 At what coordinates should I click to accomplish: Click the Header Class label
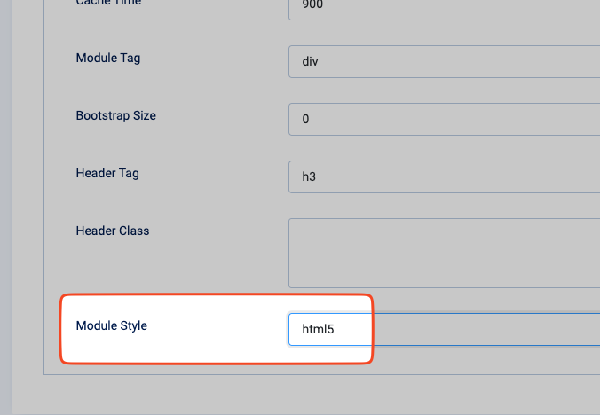pos(113,231)
